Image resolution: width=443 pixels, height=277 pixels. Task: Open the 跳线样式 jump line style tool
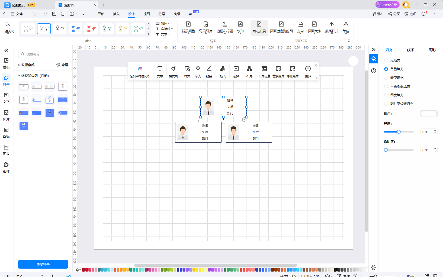pyautogui.click(x=332, y=27)
